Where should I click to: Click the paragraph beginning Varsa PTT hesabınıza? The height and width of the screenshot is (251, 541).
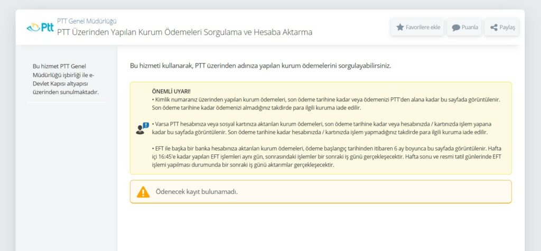coord(322,128)
